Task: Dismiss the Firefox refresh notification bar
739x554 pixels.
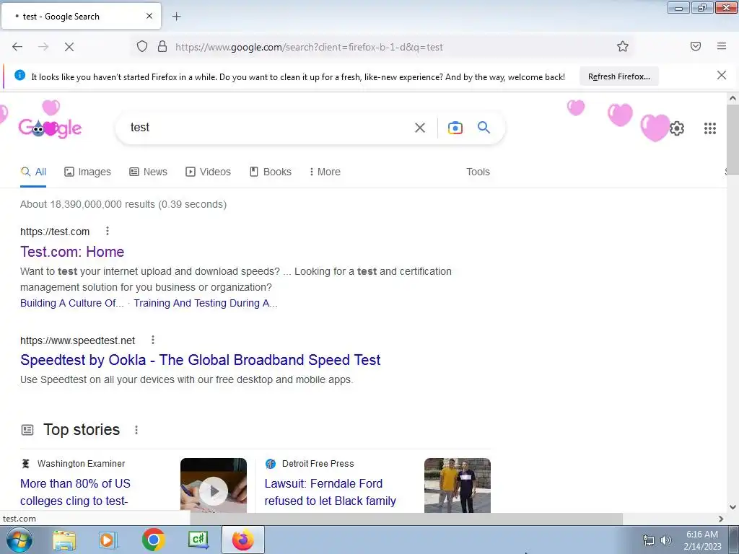Action: pyautogui.click(x=721, y=75)
